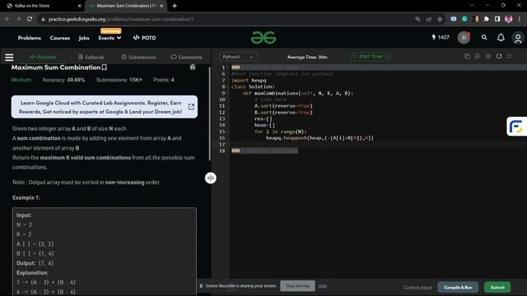This screenshot has height=296, width=527.
Task: Click the streak score 1407
Action: click(x=441, y=38)
